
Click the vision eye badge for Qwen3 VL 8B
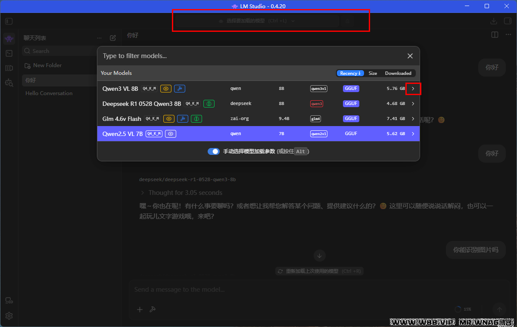(x=166, y=89)
